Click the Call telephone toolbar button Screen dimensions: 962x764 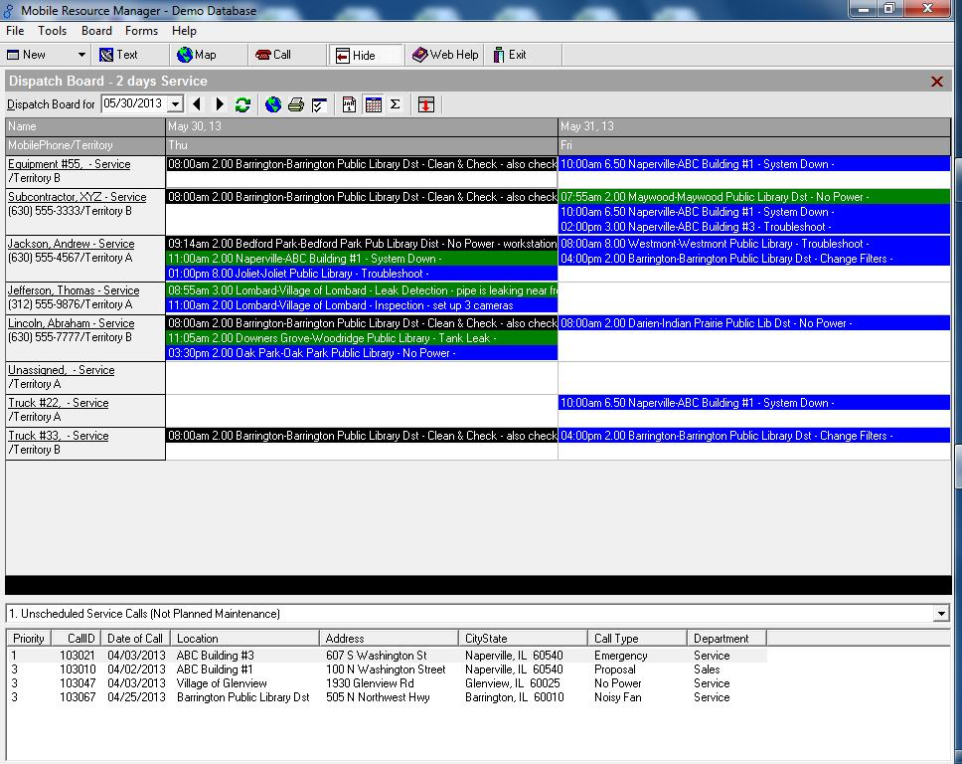(x=273, y=55)
